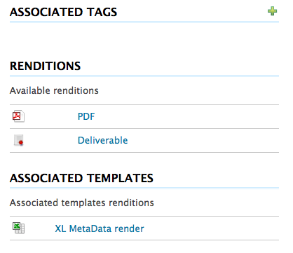This screenshot has height=253, width=293.
Task: Click the 'Associated templates renditions' caption text
Action: 82,203
